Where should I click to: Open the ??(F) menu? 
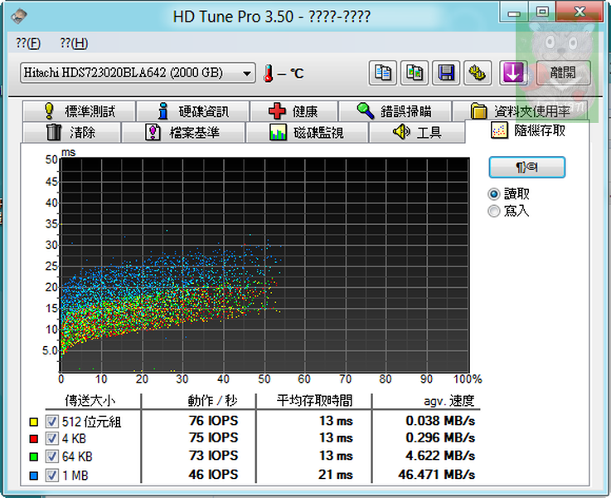click(27, 43)
